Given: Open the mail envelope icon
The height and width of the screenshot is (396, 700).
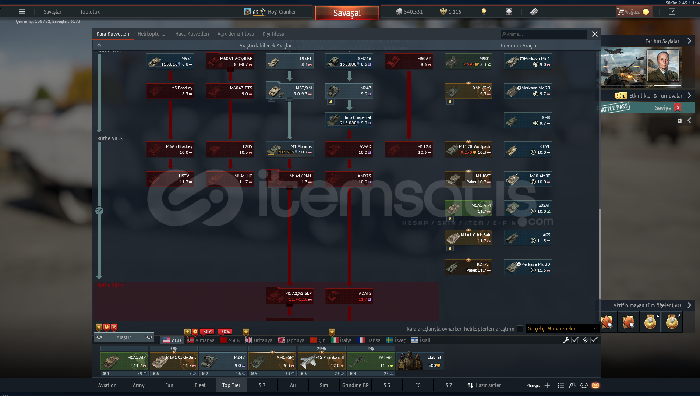Looking at the screenshot, I should (x=595, y=385).
